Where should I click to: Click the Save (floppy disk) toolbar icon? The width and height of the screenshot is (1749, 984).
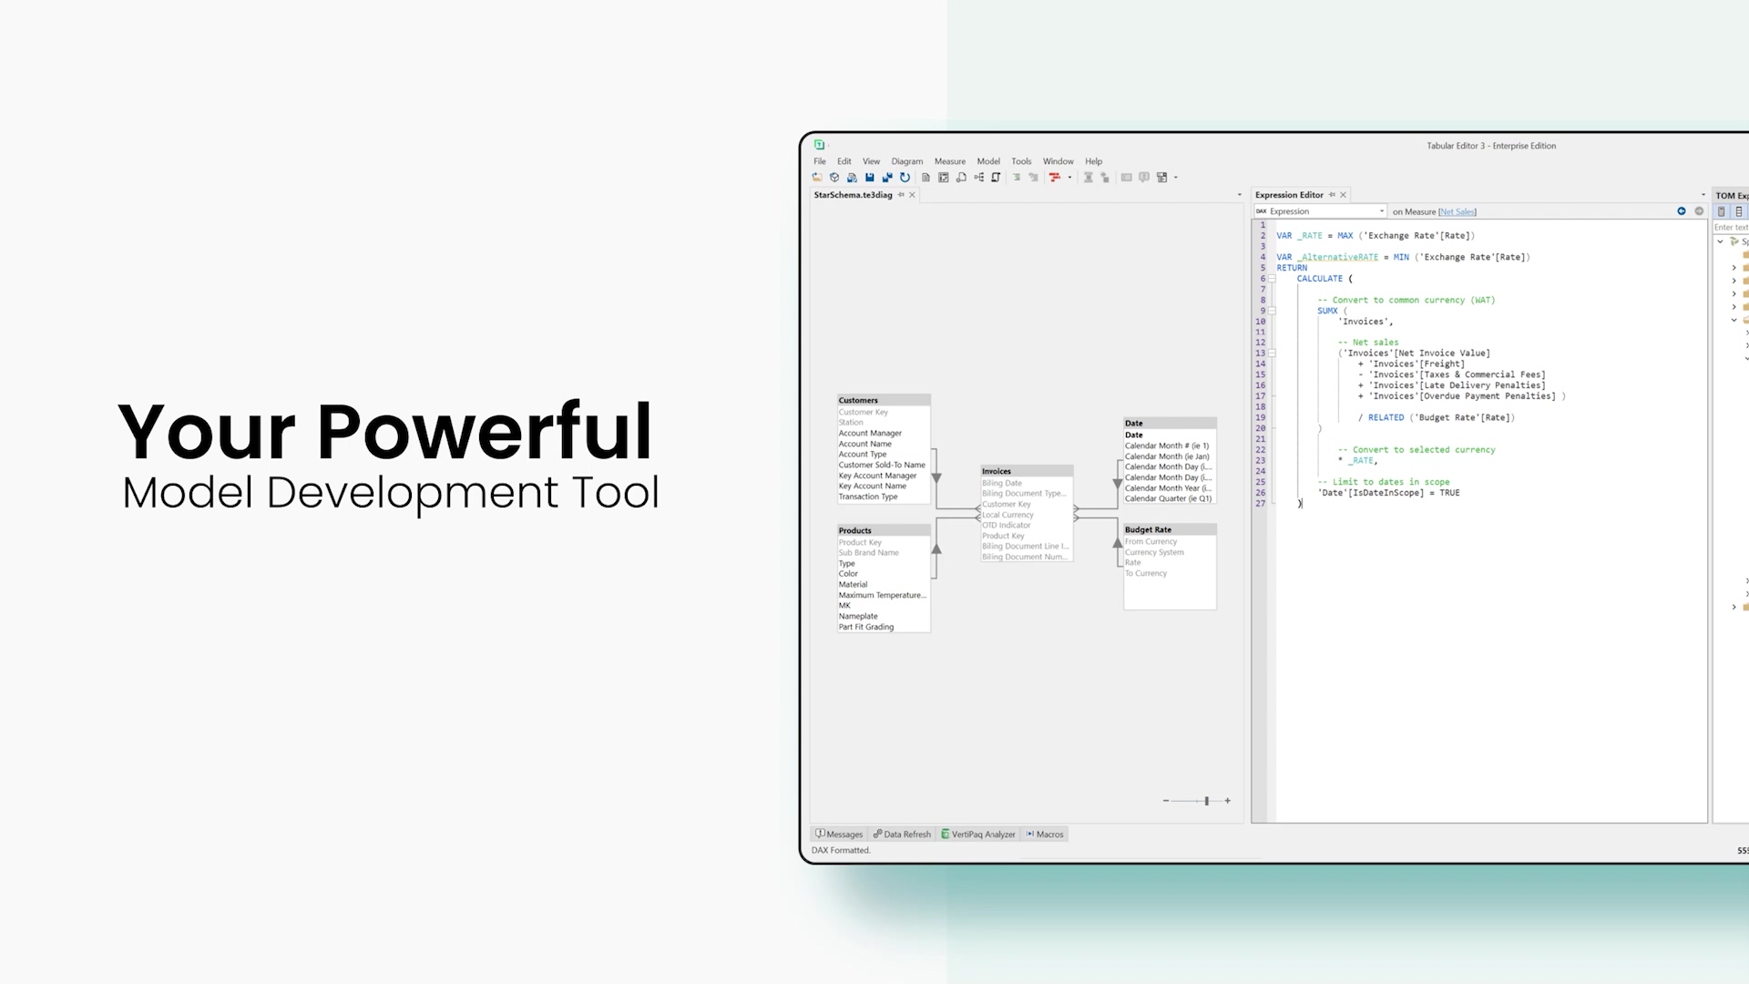[x=870, y=178]
